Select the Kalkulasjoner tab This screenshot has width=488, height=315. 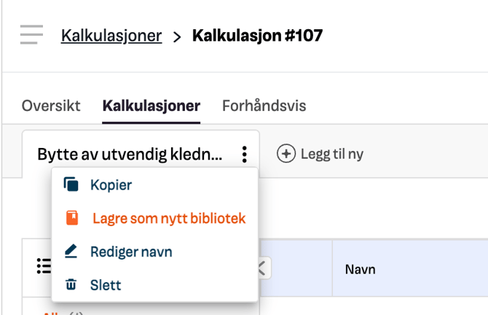pyautogui.click(x=151, y=106)
